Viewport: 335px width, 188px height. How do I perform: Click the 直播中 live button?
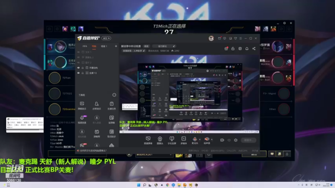click(248, 140)
